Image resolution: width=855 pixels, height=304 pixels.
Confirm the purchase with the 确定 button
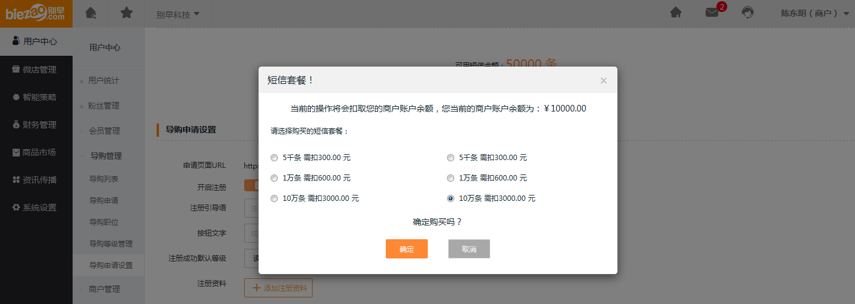click(x=406, y=249)
